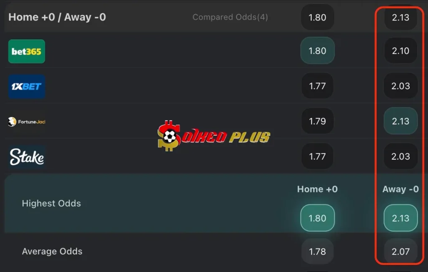Select Stake home odds 1.77
The image size is (428, 272).
(317, 157)
